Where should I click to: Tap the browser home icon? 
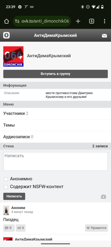(x=6, y=21)
